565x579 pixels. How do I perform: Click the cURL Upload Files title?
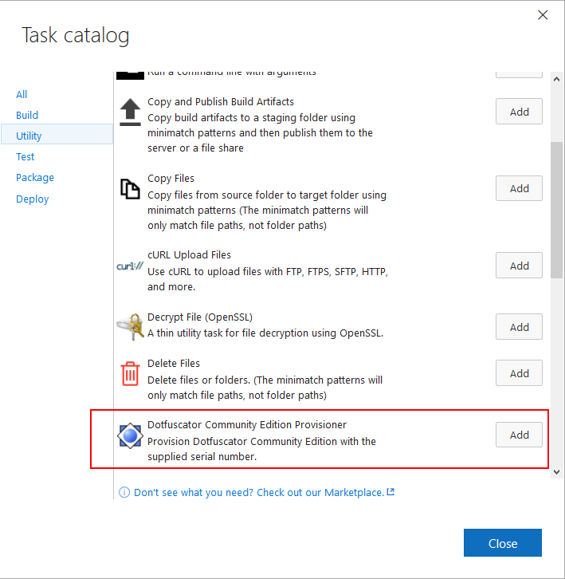coord(190,254)
